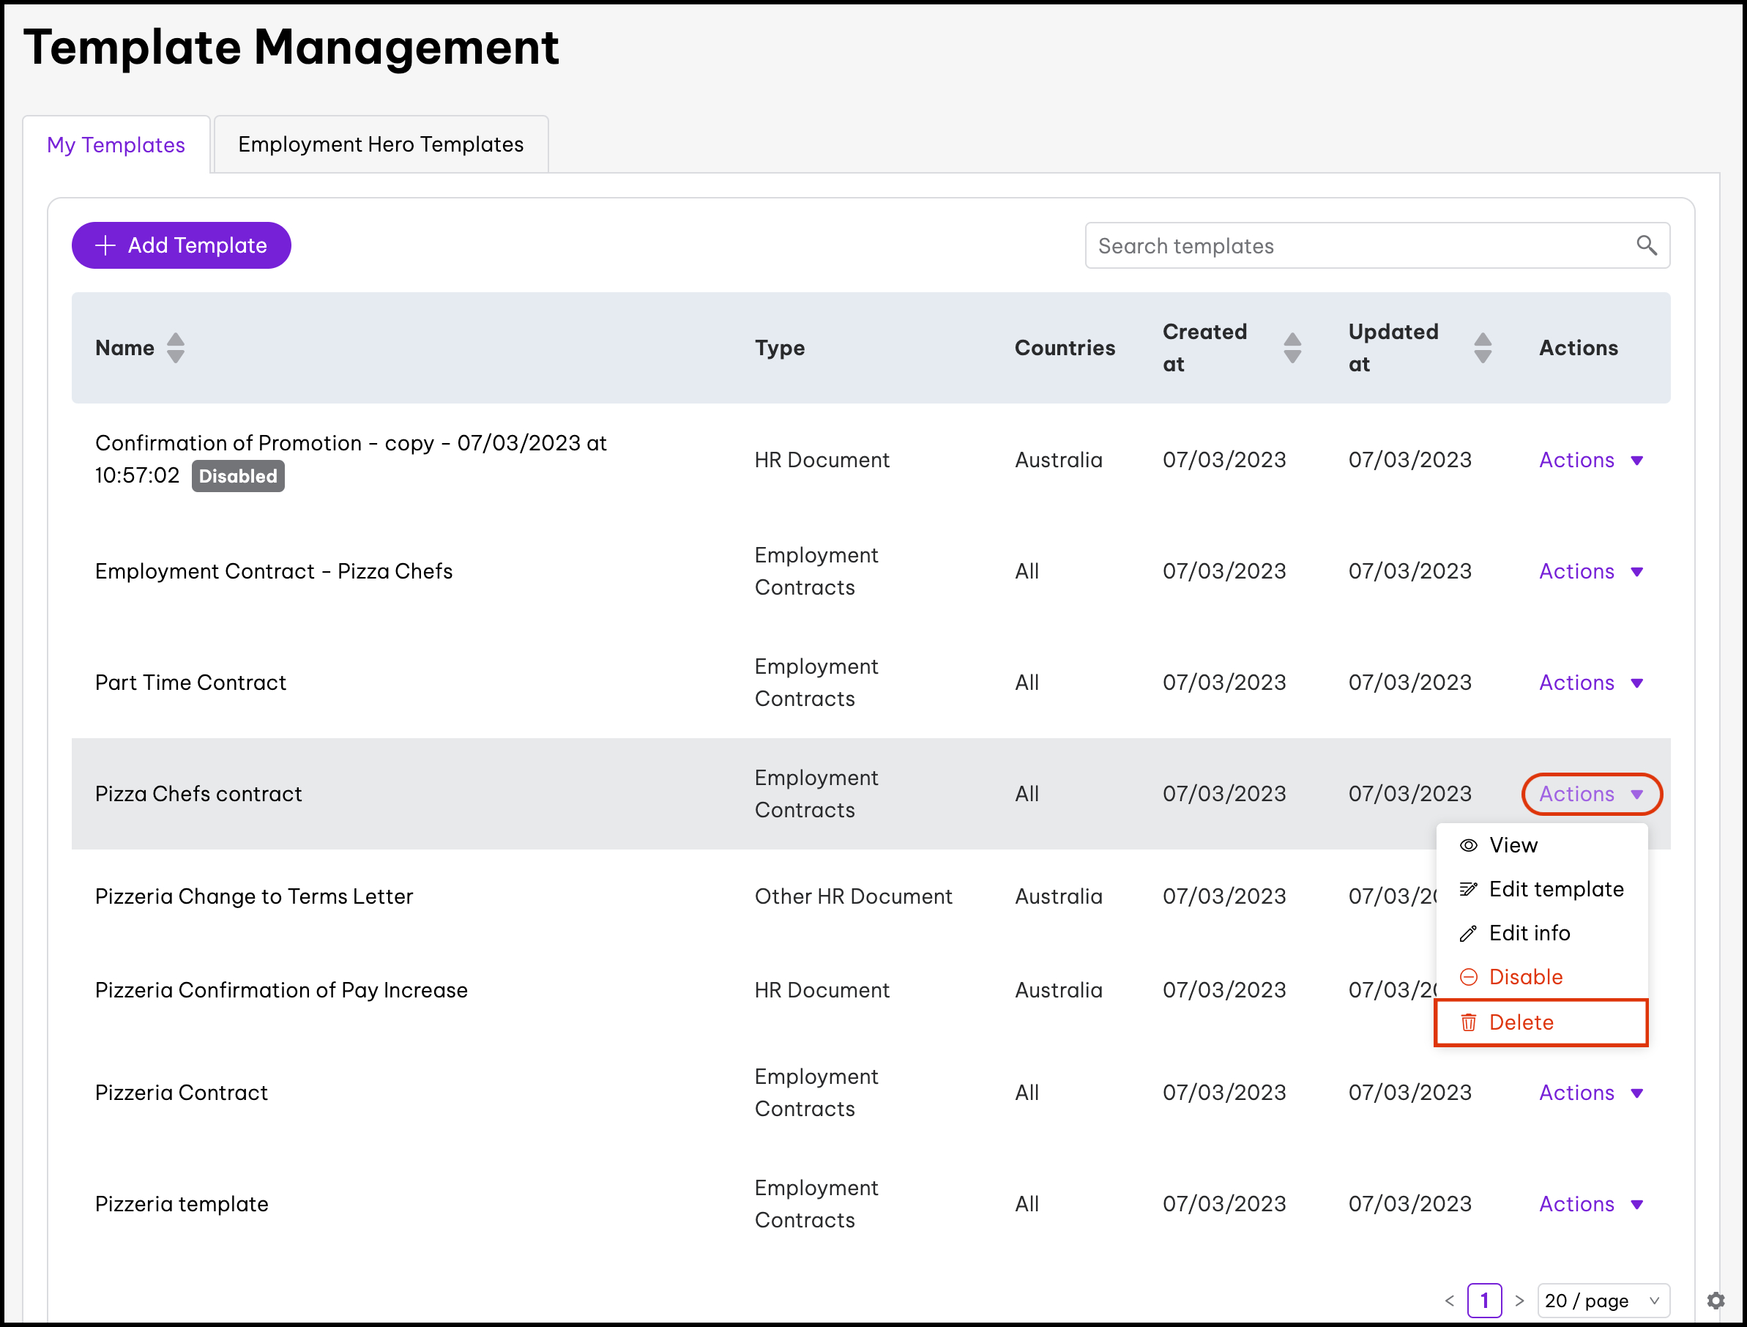The height and width of the screenshot is (1327, 1747).
Task: Disable the Pizza Chefs contract template
Action: [x=1525, y=977]
